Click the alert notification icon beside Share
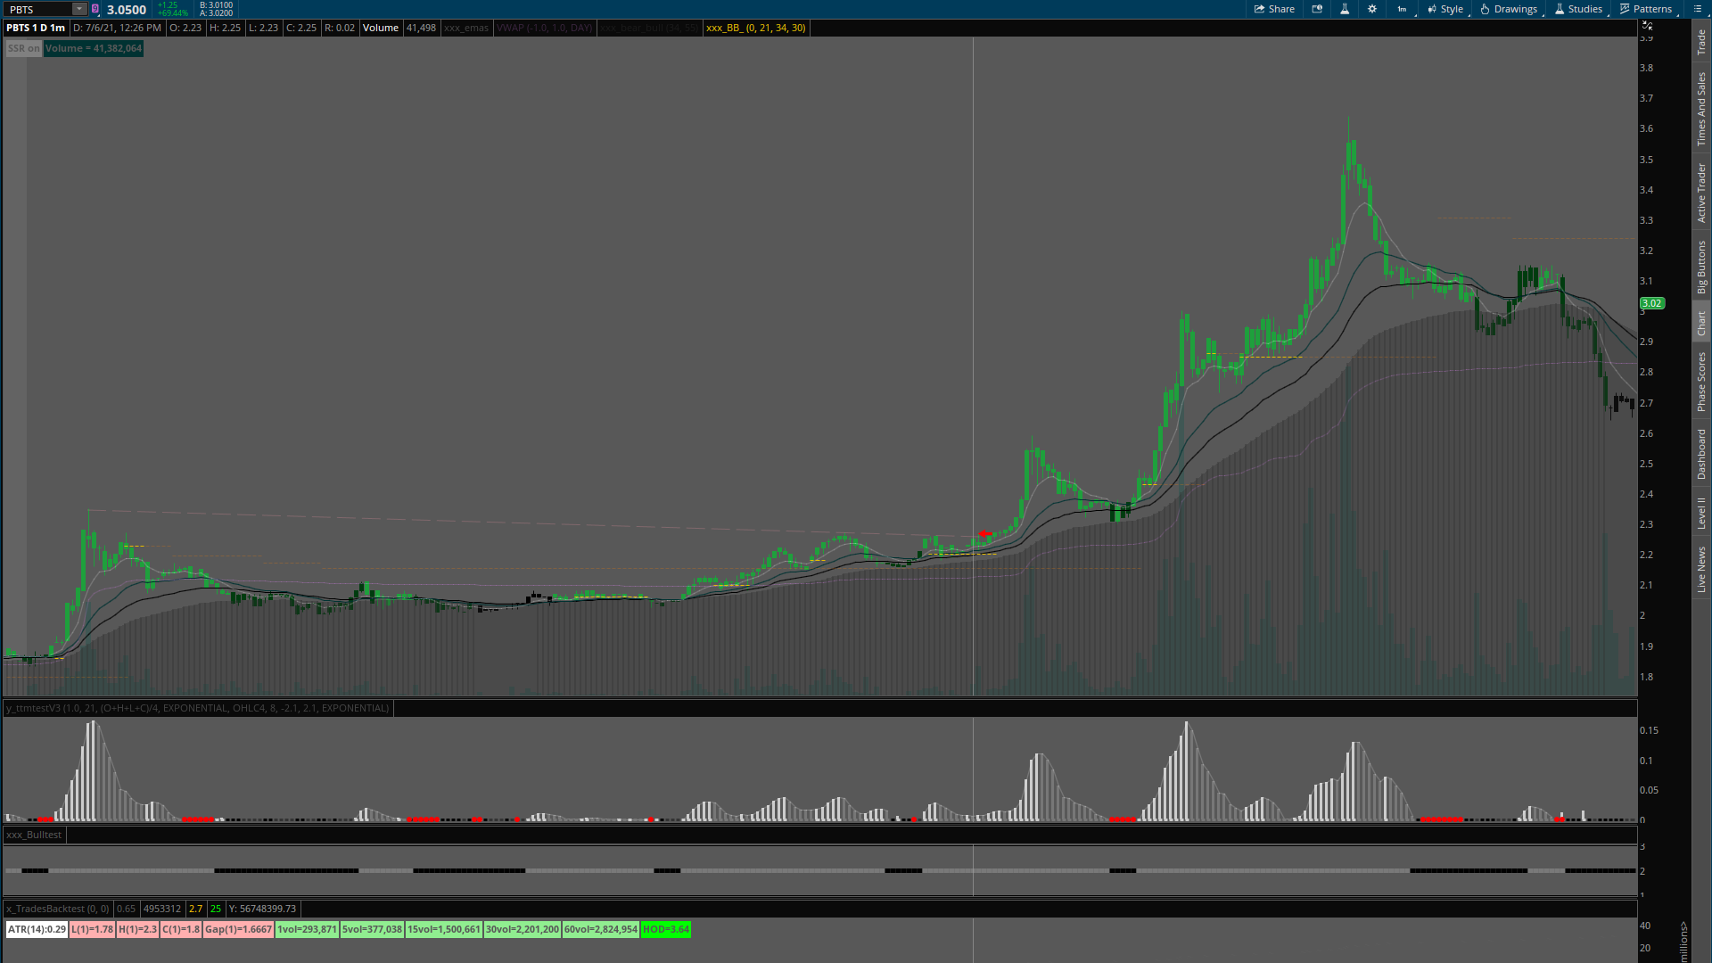This screenshot has height=963, width=1712. click(x=1317, y=9)
